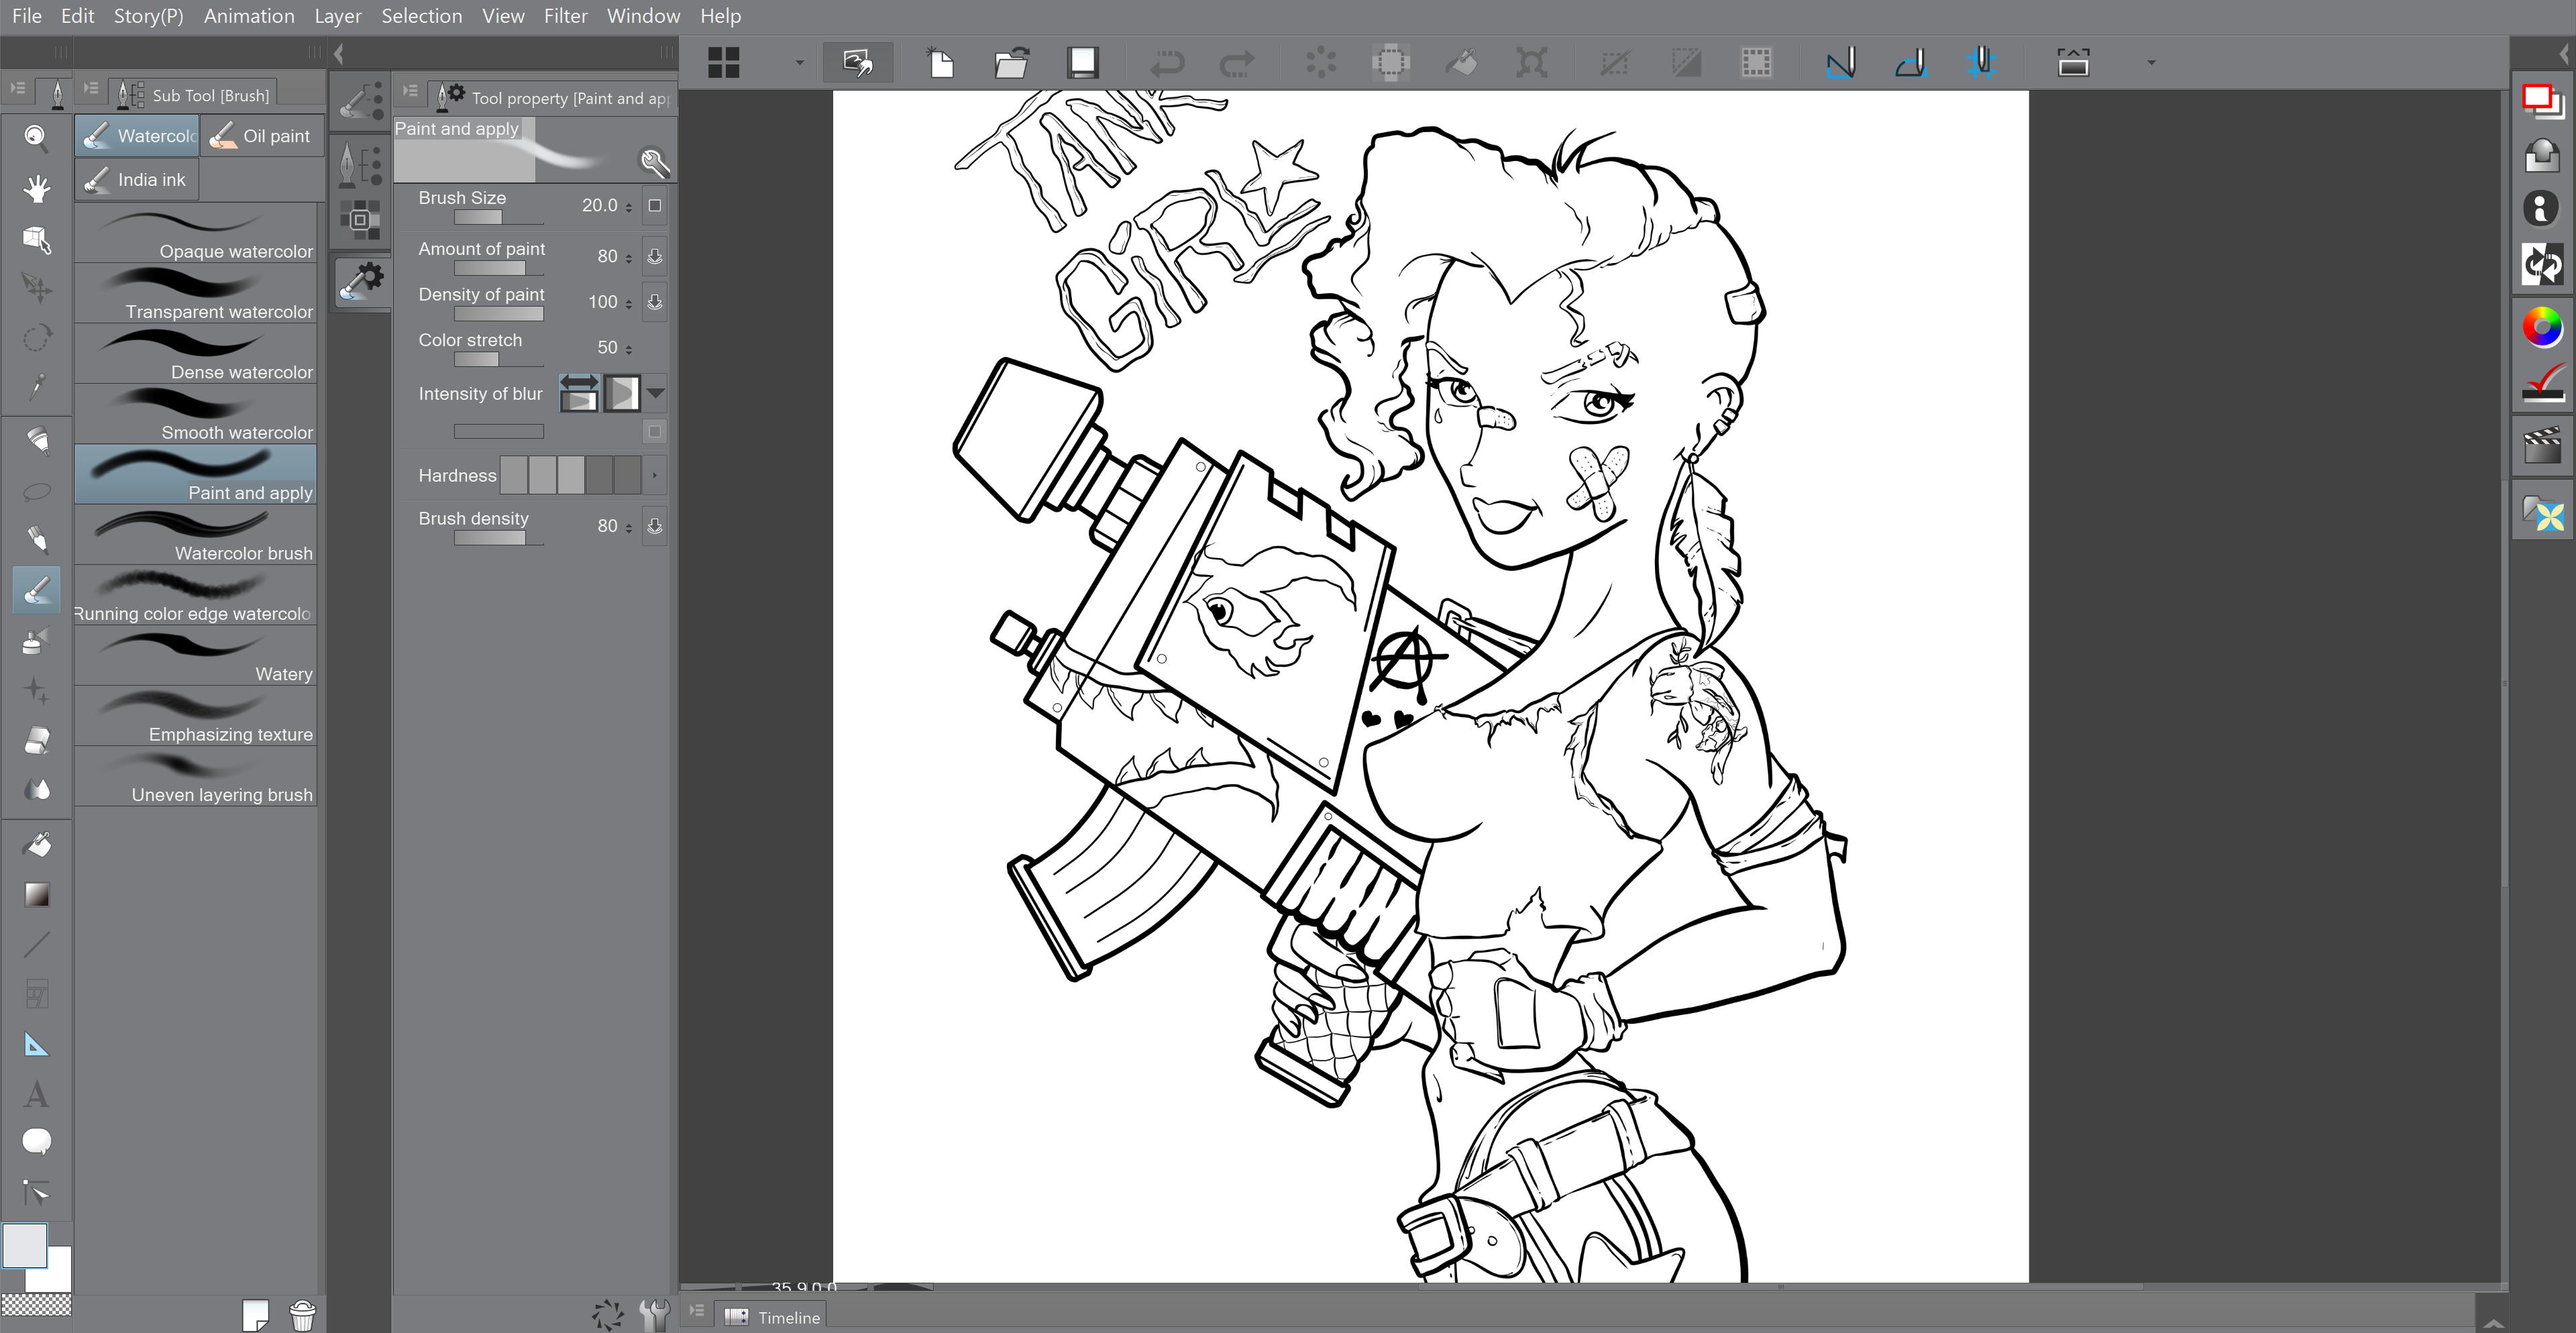Switch to the Oil paint tab
The image size is (2576, 1333).
(262, 136)
